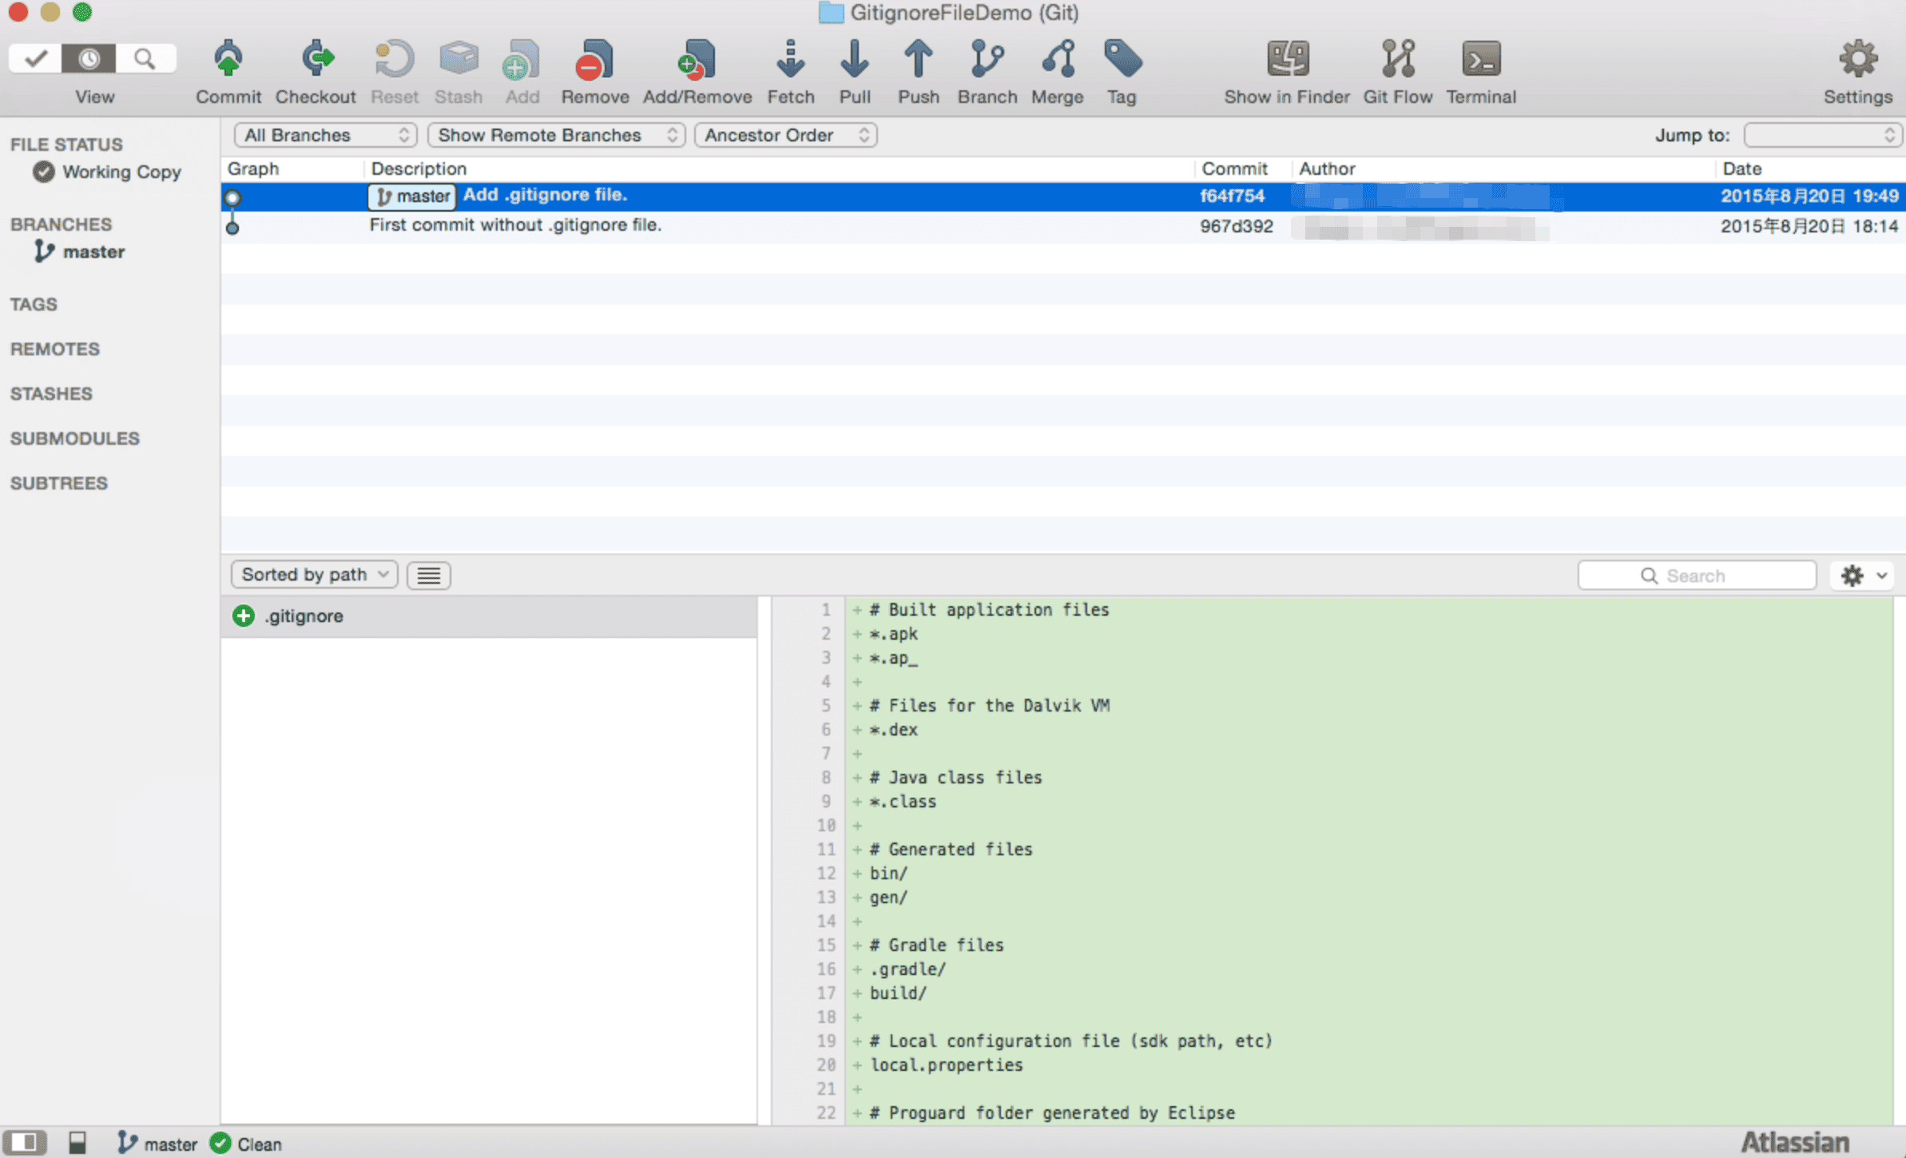The height and width of the screenshot is (1158, 1906).
Task: Click commit hash f64f754
Action: [1232, 196]
